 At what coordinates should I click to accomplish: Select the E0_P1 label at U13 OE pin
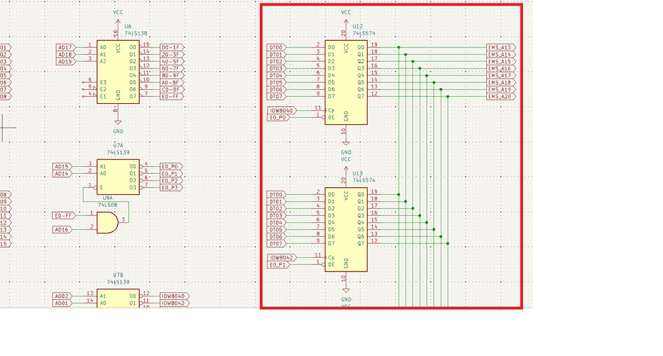click(x=279, y=264)
